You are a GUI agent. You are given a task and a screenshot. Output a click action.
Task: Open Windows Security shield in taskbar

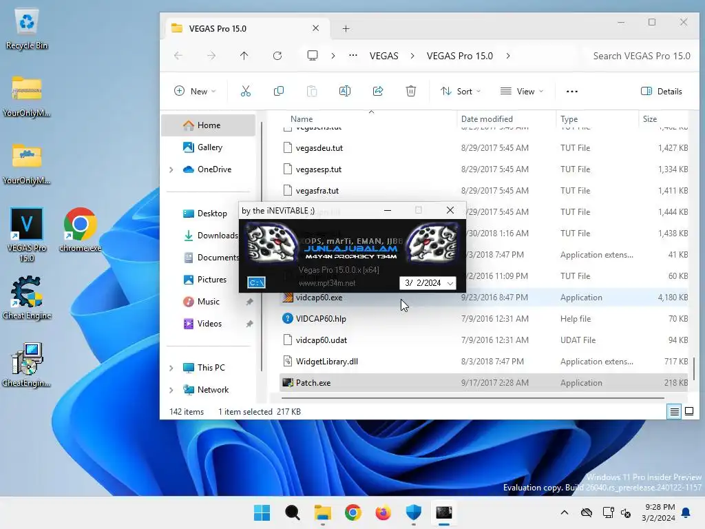pos(413,512)
